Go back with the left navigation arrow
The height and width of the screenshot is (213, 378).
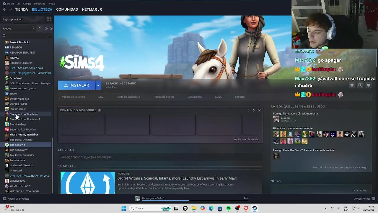[4, 9]
